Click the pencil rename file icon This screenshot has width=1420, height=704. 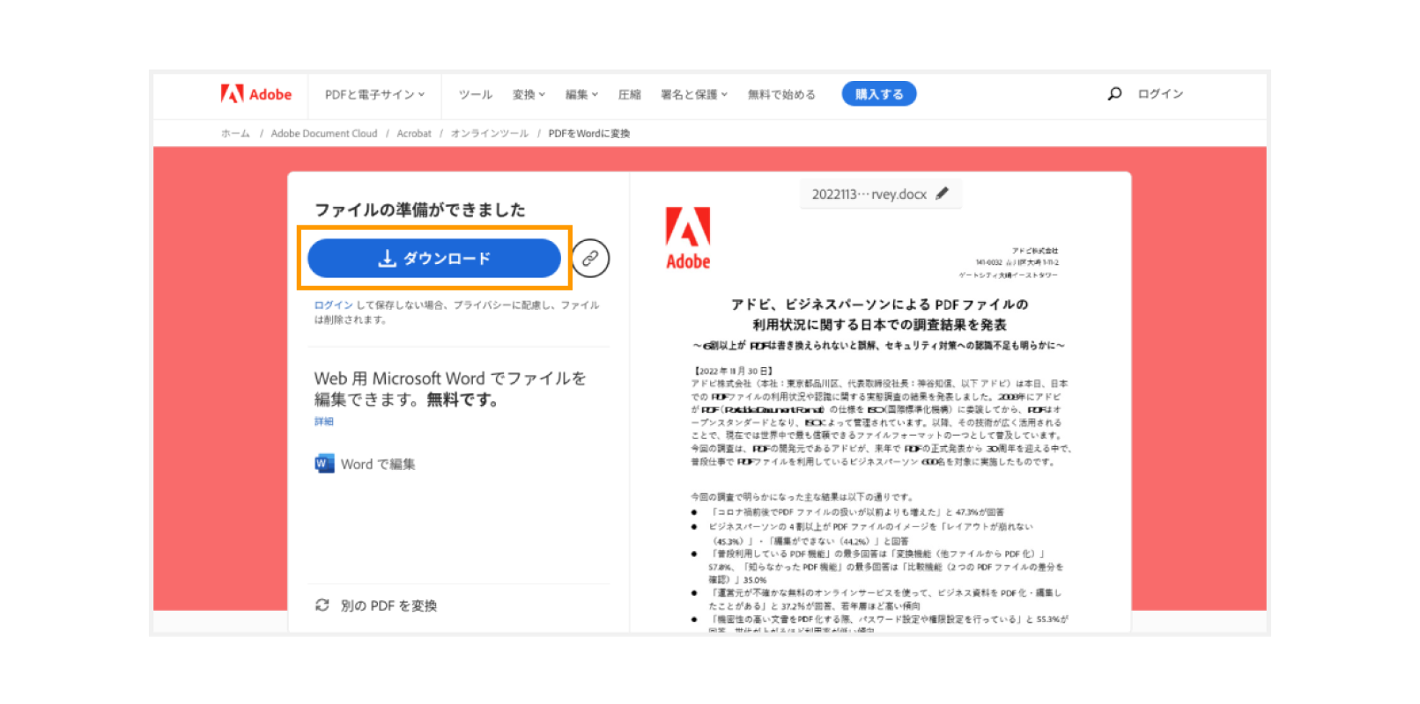pyautogui.click(x=943, y=194)
